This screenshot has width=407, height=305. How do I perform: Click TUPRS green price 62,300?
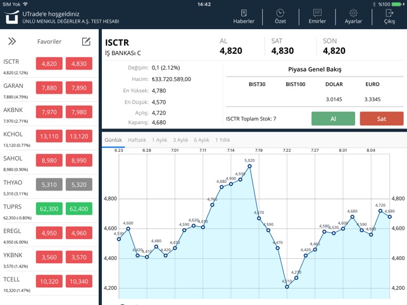pos(49,209)
